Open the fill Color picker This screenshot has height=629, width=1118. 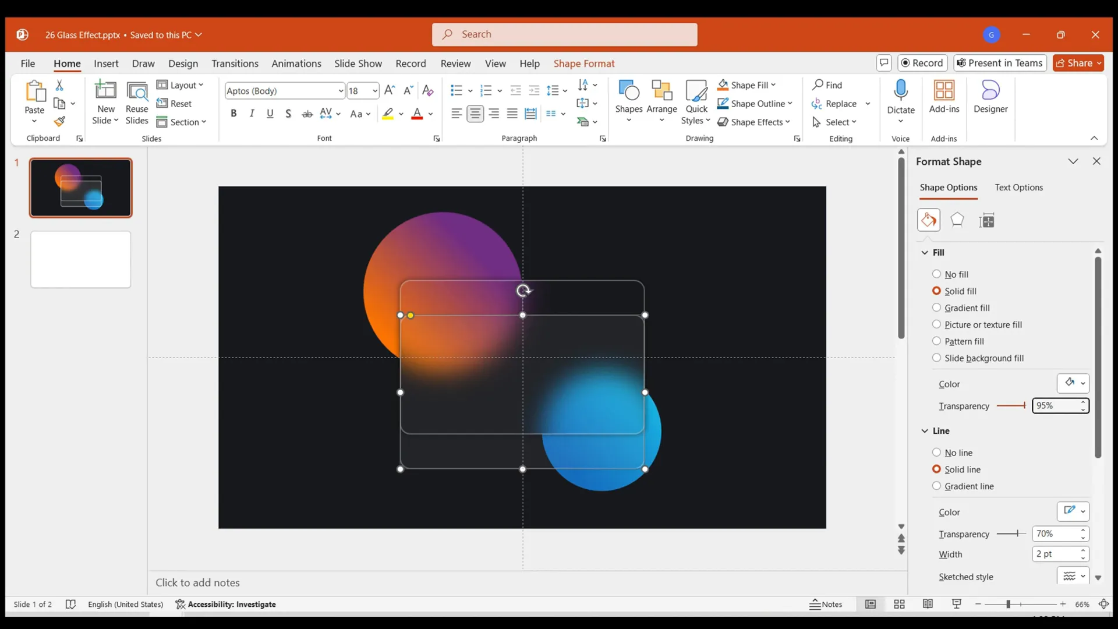[x=1073, y=383]
